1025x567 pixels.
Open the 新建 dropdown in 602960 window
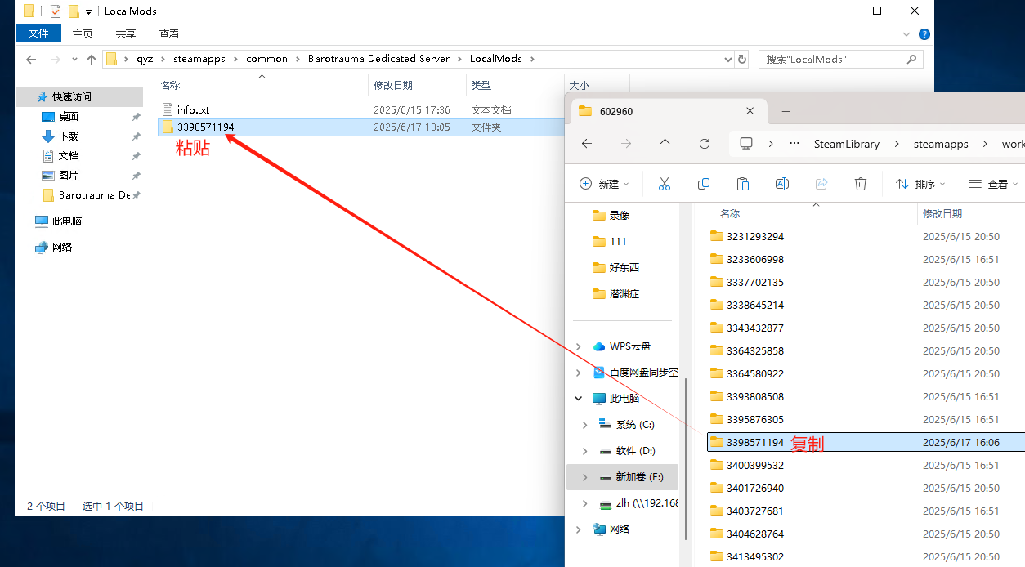point(604,184)
